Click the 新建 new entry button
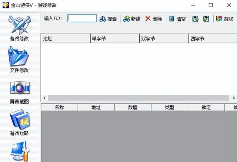 (x=132, y=19)
